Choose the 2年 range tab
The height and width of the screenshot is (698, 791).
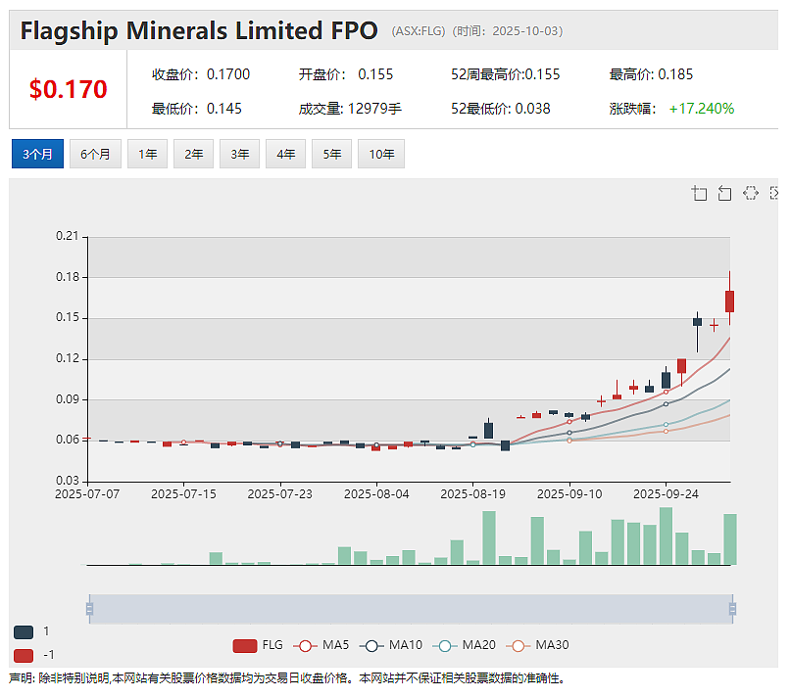point(194,154)
